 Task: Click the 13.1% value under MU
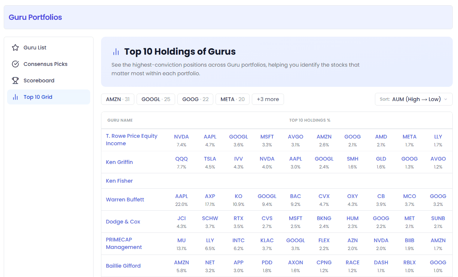[x=181, y=249]
